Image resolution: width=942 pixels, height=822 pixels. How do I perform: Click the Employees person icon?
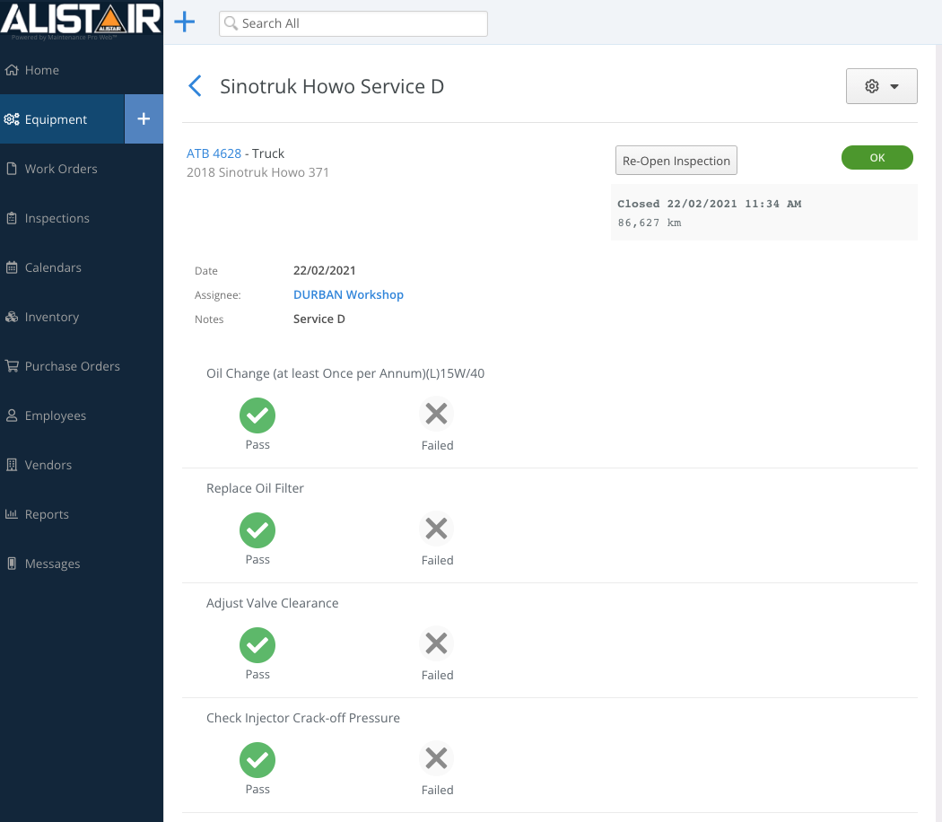[x=12, y=415]
